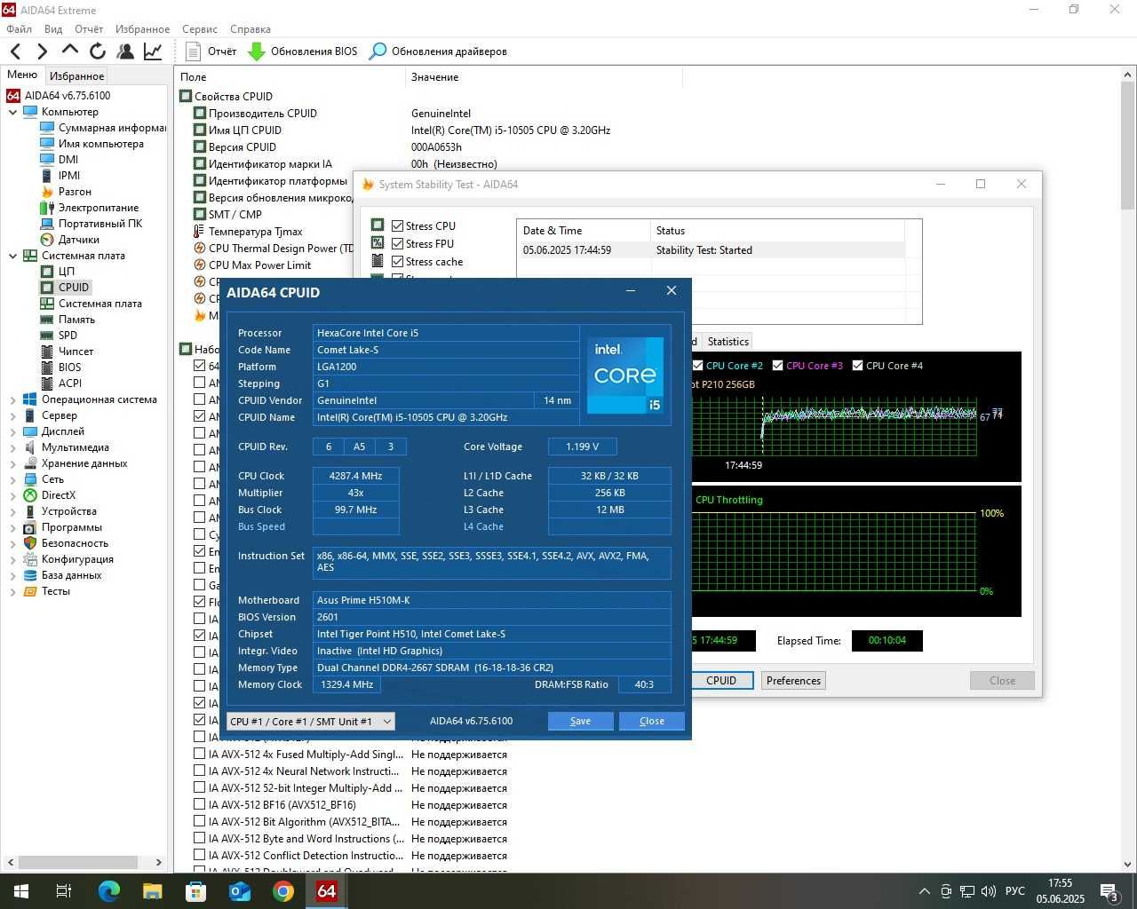The width and height of the screenshot is (1137, 909).
Task: Select Датчики sensor item in the tree
Action: click(x=70, y=240)
